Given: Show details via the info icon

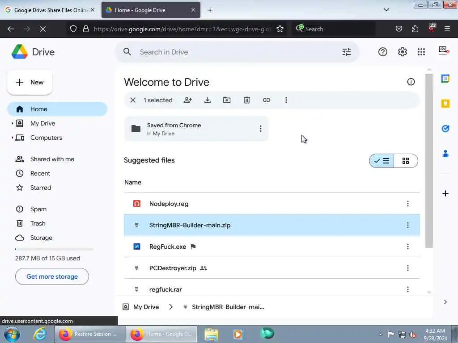Looking at the screenshot, I should [411, 82].
